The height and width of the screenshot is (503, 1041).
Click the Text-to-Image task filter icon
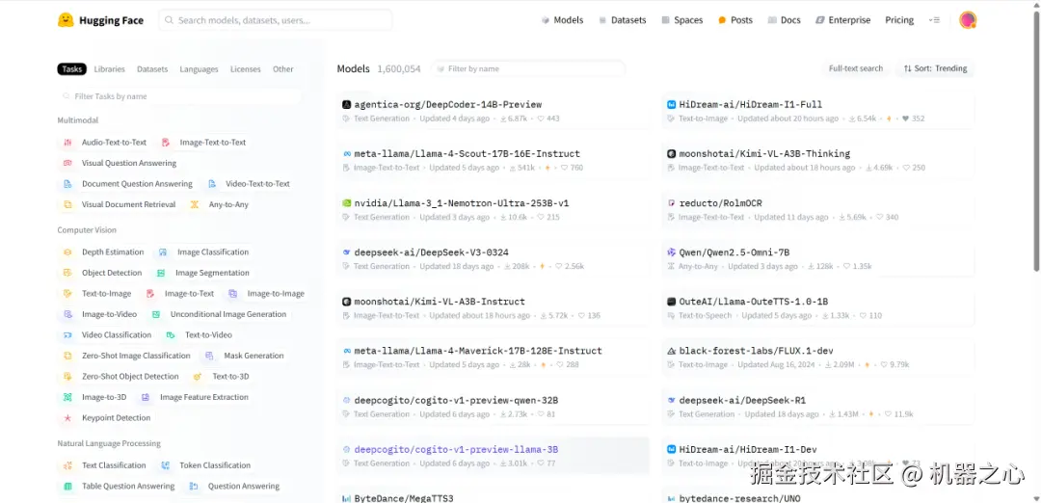click(x=67, y=293)
